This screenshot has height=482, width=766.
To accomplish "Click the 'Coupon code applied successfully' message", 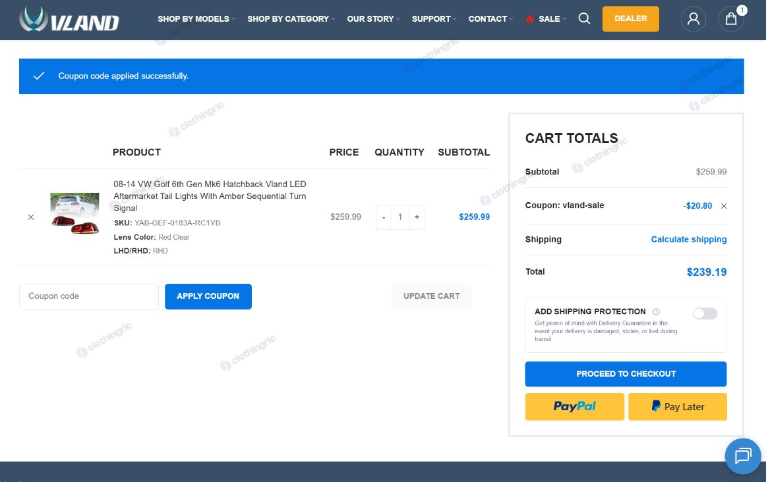I will point(123,76).
